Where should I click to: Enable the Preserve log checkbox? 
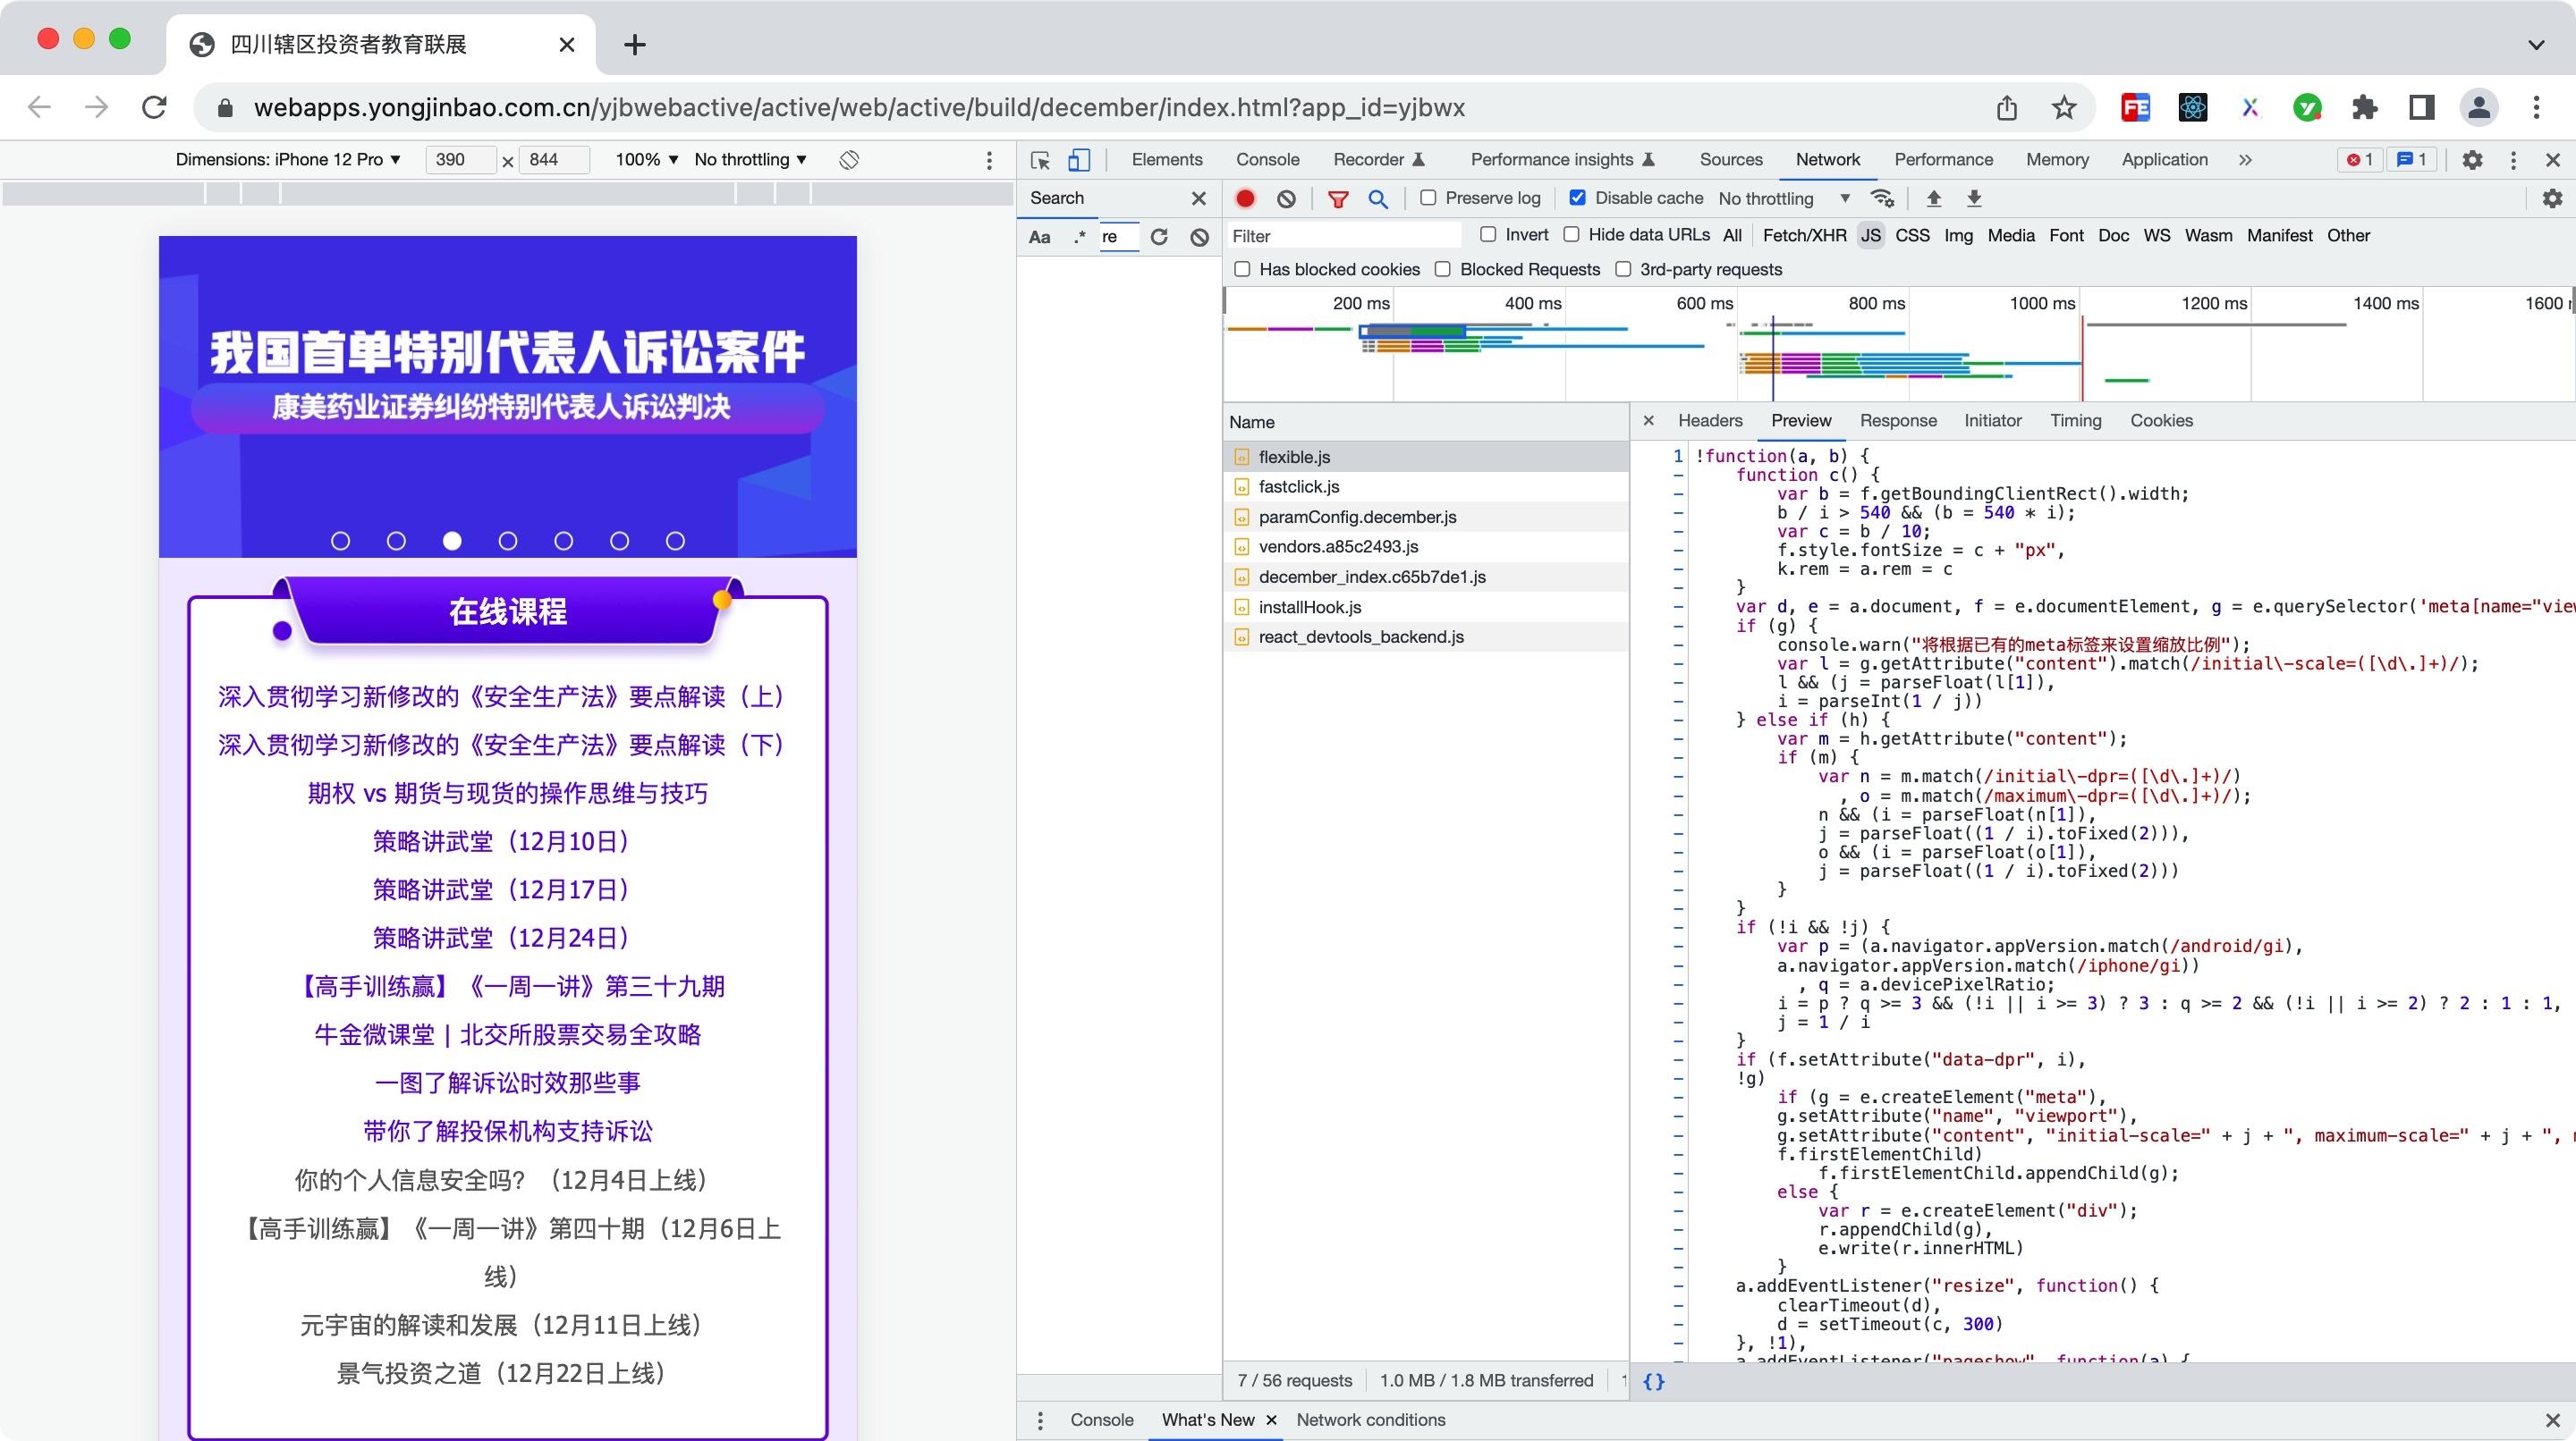1428,198
